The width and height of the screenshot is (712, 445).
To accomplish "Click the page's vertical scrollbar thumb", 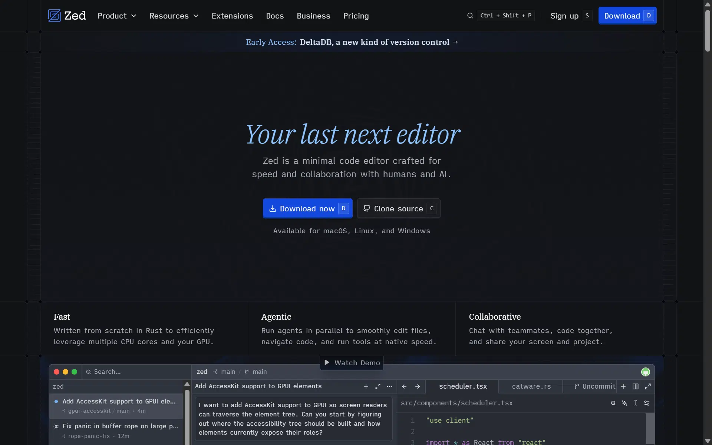I will [708, 31].
